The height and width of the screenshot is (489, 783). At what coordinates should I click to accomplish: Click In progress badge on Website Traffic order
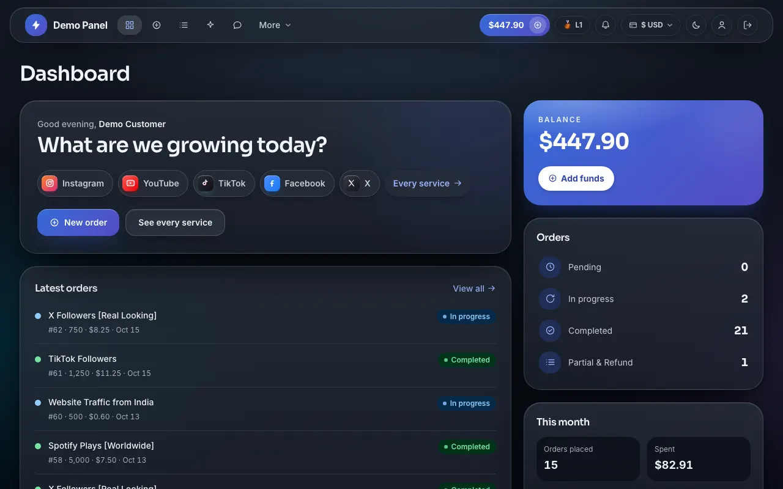pos(466,403)
